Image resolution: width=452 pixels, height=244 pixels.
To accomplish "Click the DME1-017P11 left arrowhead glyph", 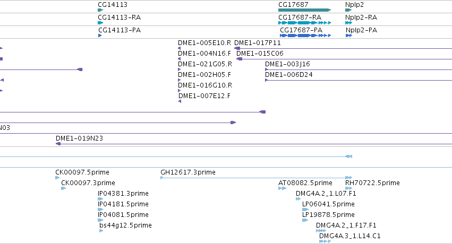I will coord(237,48).
